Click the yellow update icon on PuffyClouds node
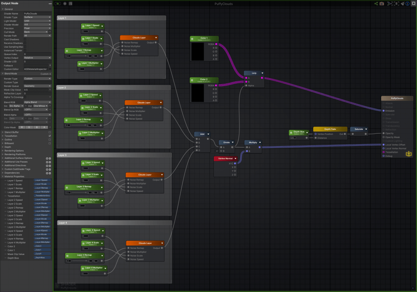This screenshot has height=292, width=417. [409, 154]
